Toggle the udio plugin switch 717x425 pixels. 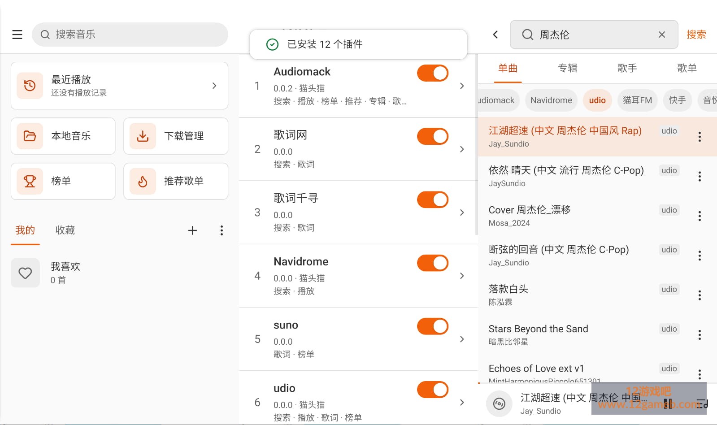tap(433, 390)
